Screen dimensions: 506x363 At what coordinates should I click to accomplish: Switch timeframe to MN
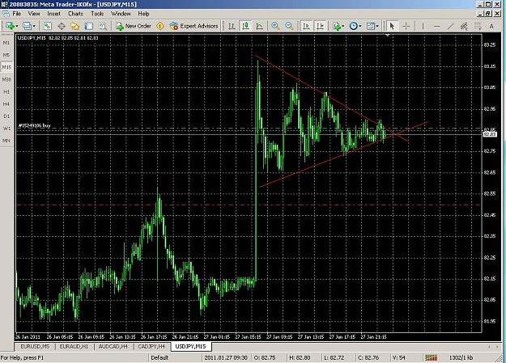tap(6, 141)
